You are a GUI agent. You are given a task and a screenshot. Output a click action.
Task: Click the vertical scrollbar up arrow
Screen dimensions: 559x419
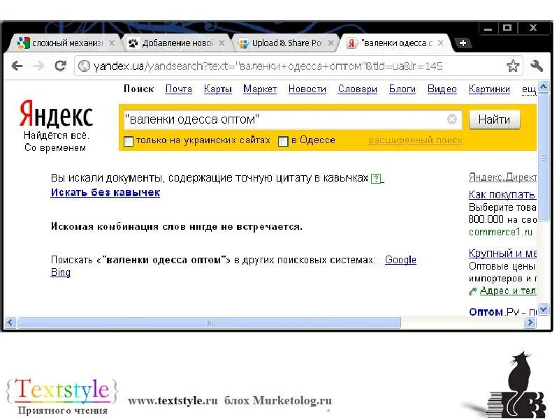543,87
